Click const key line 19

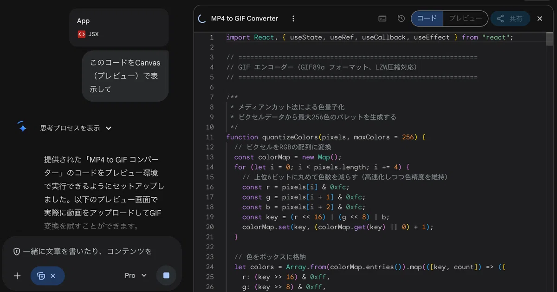tap(316, 217)
